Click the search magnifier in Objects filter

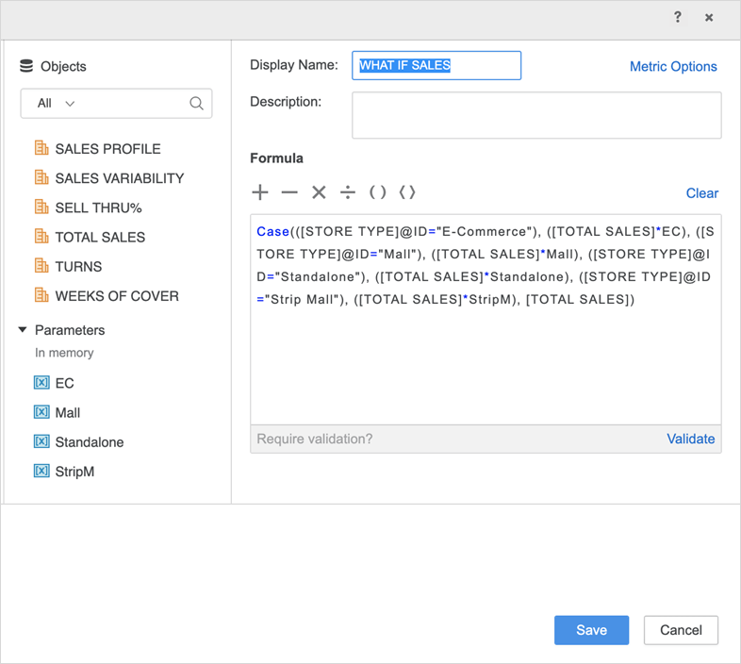click(x=196, y=104)
